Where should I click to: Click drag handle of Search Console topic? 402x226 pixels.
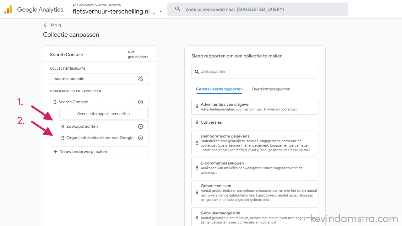coord(55,102)
